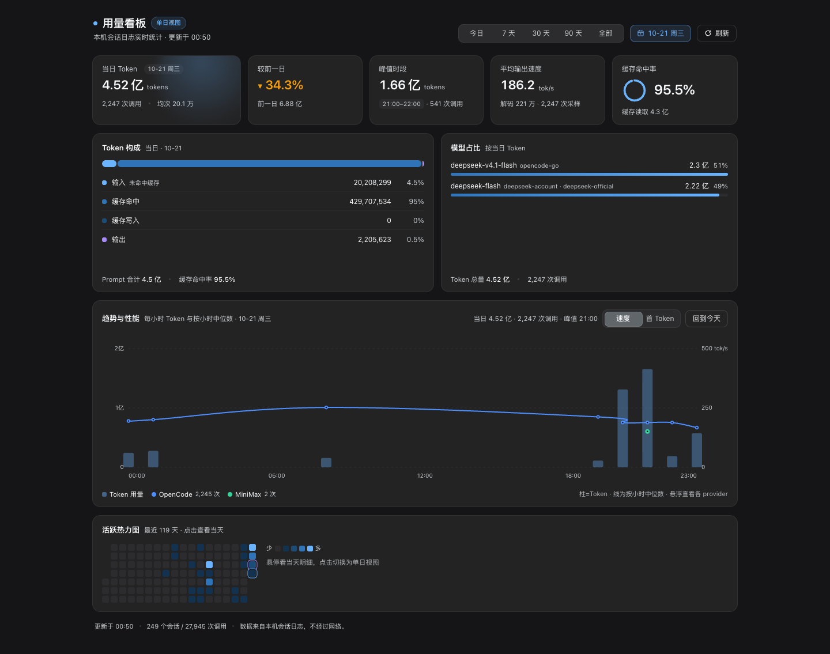The width and height of the screenshot is (830, 654).
Task: Click the purple dot beside 输出
Action: (x=104, y=240)
